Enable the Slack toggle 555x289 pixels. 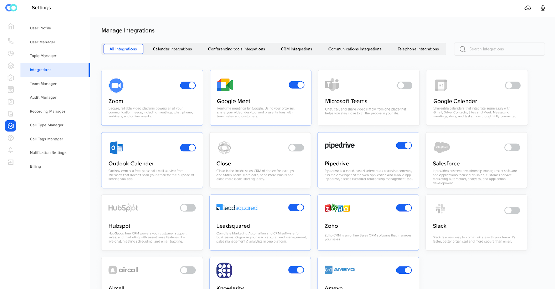tap(512, 210)
